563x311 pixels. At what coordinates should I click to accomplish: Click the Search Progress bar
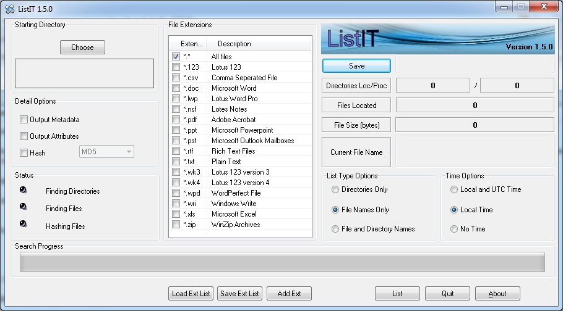[282, 262]
